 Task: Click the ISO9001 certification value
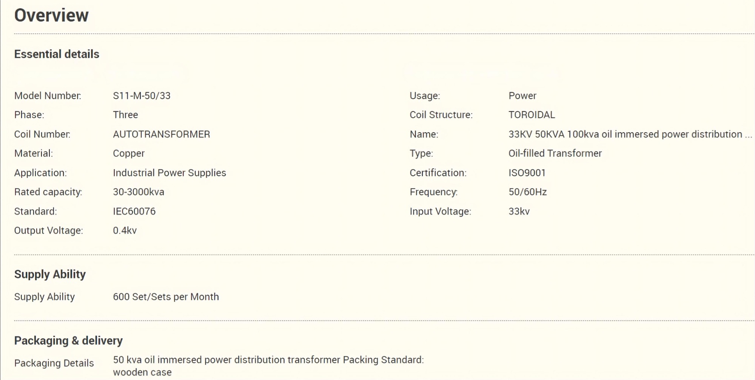527,173
